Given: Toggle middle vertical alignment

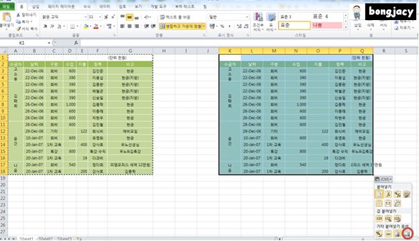Looking at the screenshot, I should [130, 17].
